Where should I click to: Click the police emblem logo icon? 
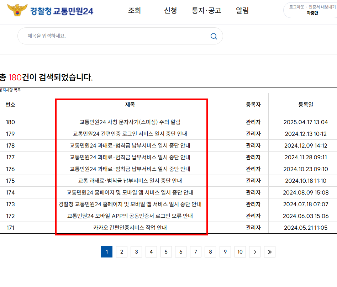point(17,10)
